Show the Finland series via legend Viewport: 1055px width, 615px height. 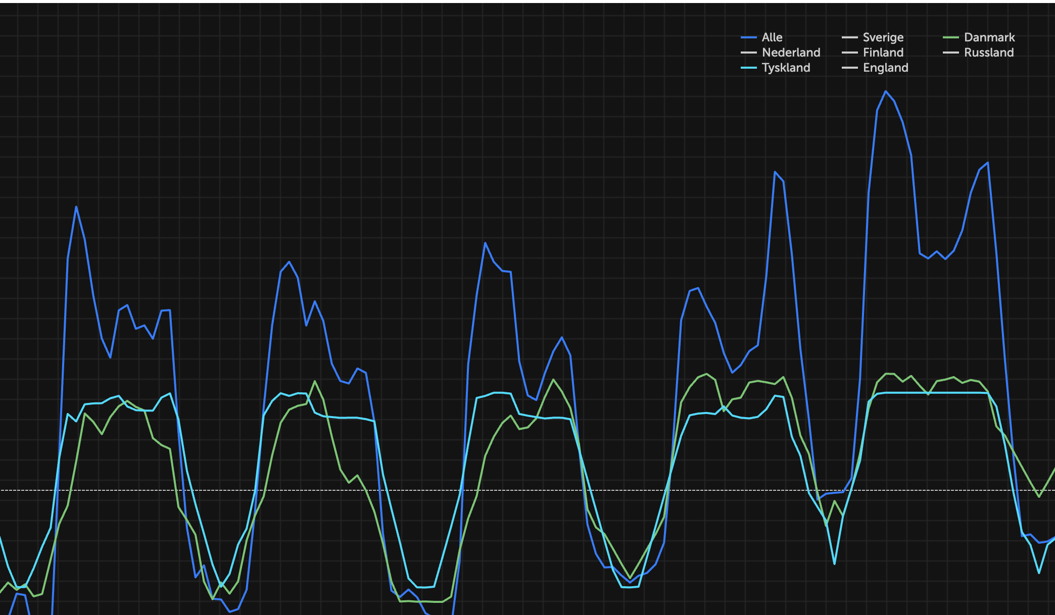pyautogui.click(x=873, y=53)
